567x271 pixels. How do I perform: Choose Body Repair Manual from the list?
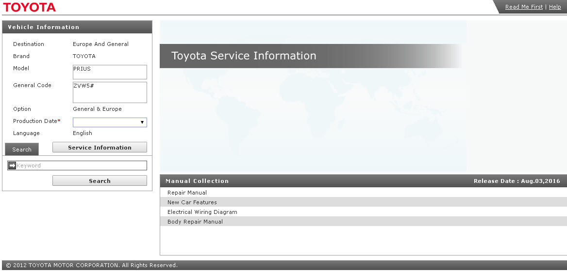[x=195, y=222]
